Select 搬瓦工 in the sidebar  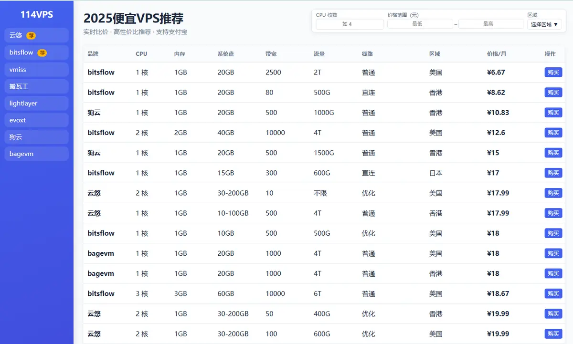coord(37,86)
